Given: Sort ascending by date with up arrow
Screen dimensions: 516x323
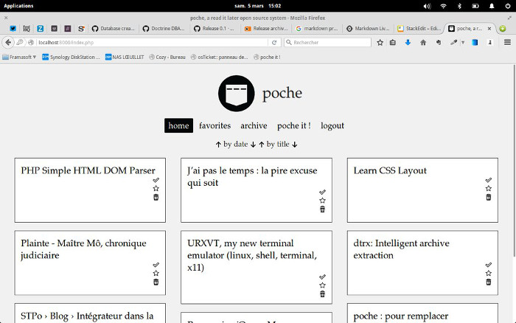Looking at the screenshot, I should pos(218,145).
